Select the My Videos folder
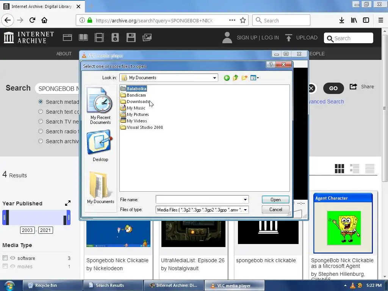The width and height of the screenshot is (388, 291). 134,121
